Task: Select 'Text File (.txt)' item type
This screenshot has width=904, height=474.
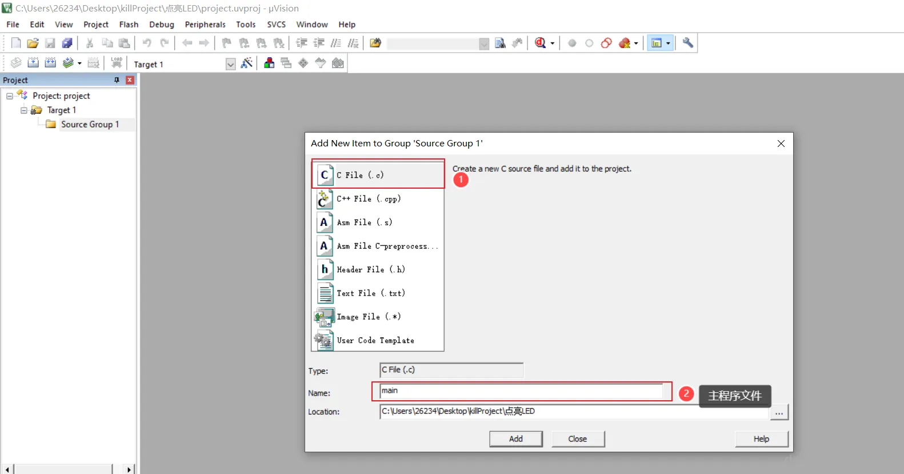Action: [378, 293]
